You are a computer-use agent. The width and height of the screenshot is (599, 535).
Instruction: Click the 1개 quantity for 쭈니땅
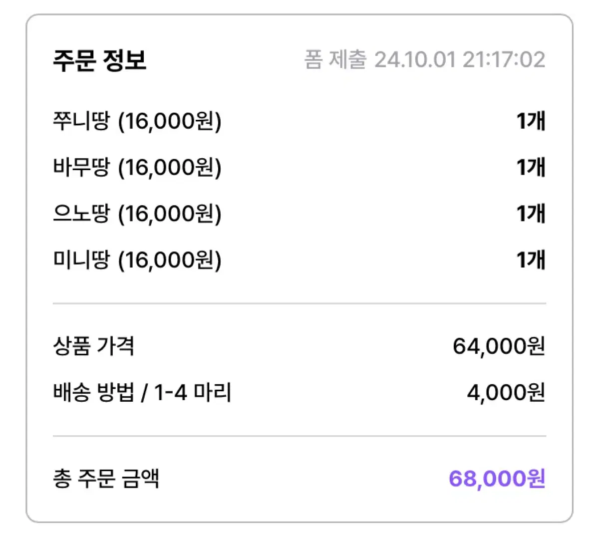(x=531, y=121)
